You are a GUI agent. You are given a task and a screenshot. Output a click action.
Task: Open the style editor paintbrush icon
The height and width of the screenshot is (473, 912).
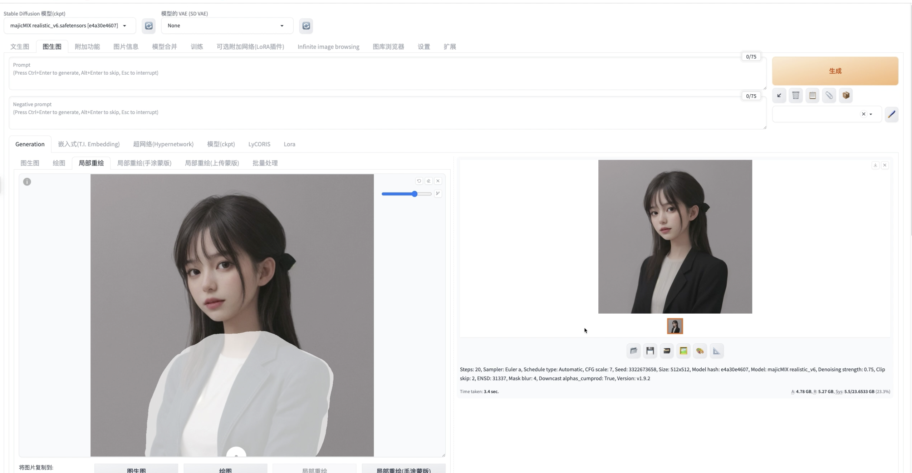pyautogui.click(x=892, y=114)
